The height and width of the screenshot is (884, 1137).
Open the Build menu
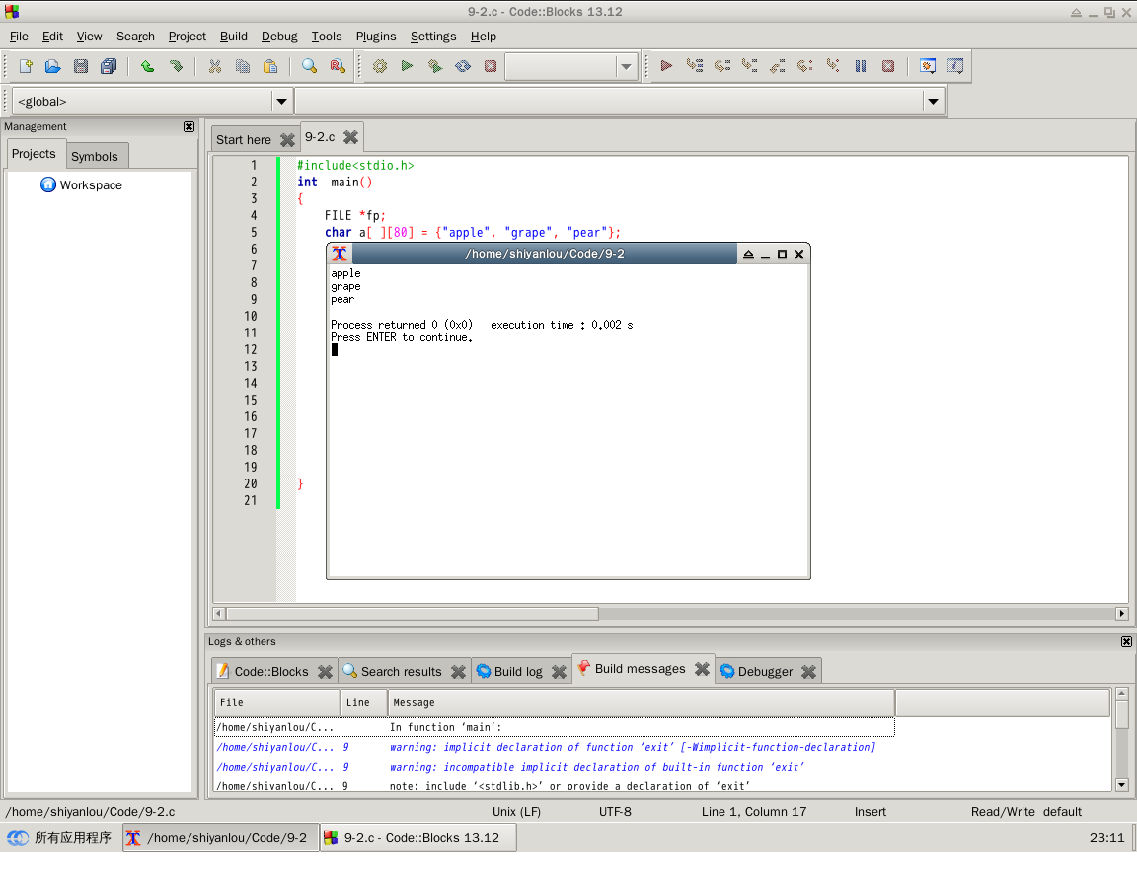tap(234, 37)
